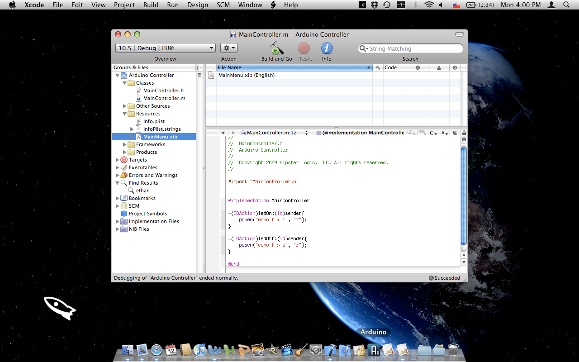The image size is (579, 362).
Task: Sort by the Warnings column icon
Action: click(439, 67)
